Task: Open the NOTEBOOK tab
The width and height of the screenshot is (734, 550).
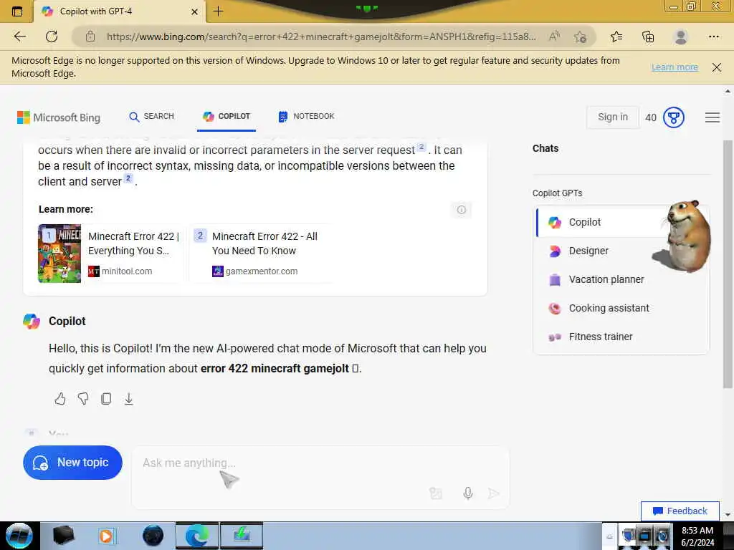Action: [306, 117]
